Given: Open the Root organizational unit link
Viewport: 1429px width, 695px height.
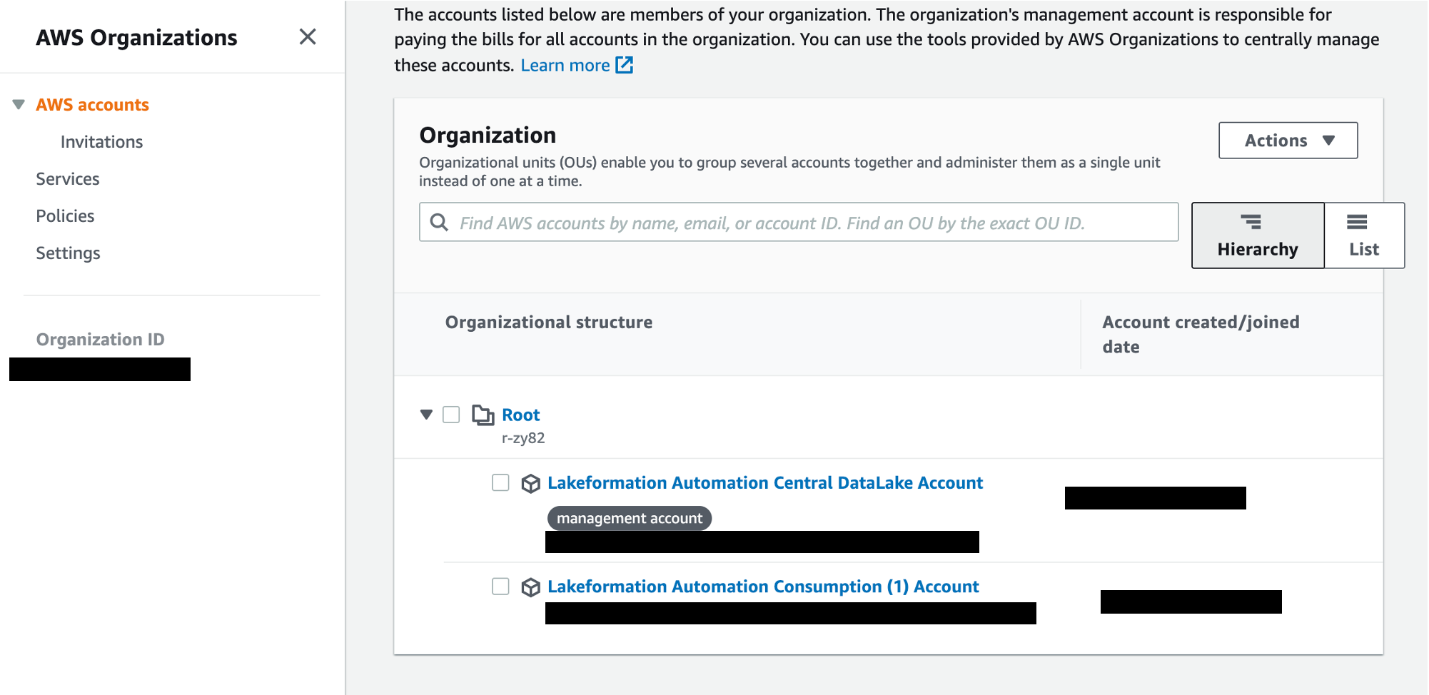Looking at the screenshot, I should pos(520,415).
